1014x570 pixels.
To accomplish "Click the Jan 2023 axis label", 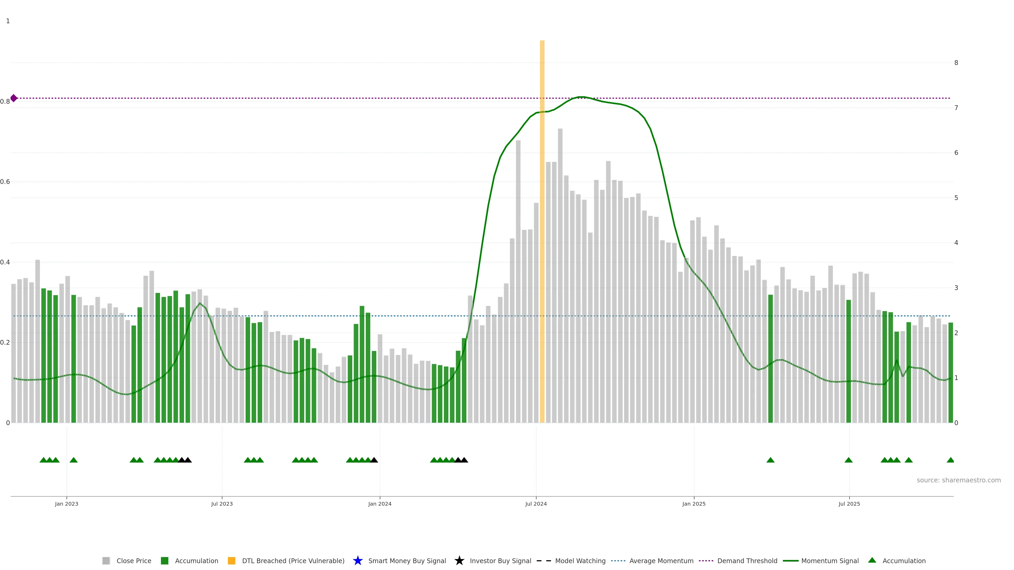I will click(x=67, y=503).
